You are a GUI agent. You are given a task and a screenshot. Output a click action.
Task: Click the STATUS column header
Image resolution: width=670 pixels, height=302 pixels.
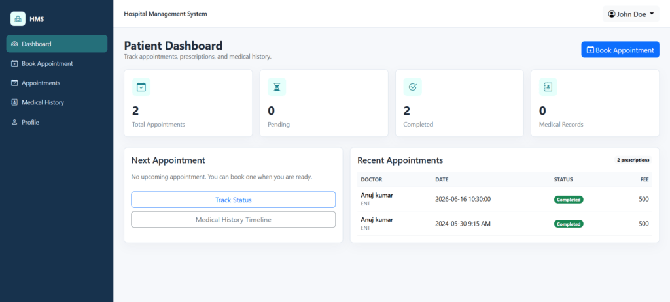coord(563,179)
